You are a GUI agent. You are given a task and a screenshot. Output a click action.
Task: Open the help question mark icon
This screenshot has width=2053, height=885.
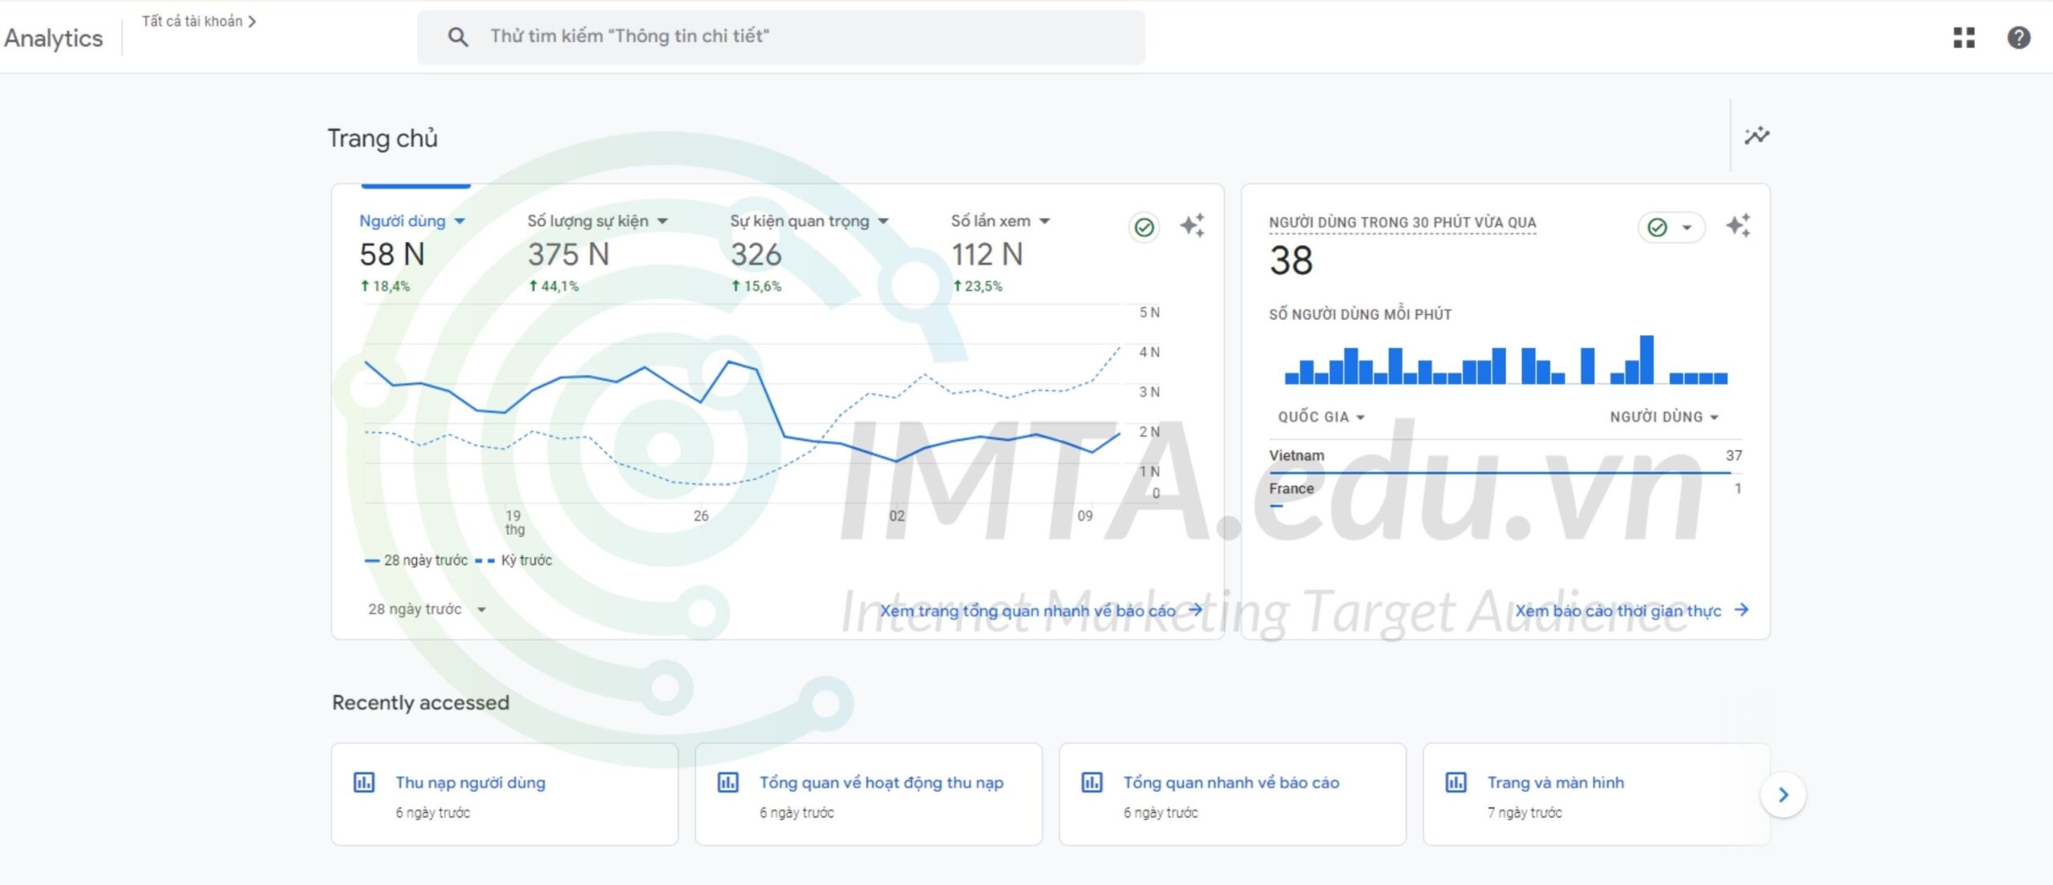click(2019, 38)
